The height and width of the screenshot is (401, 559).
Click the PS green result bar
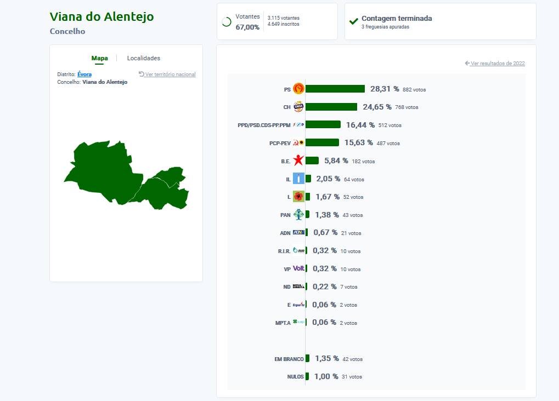click(335, 89)
